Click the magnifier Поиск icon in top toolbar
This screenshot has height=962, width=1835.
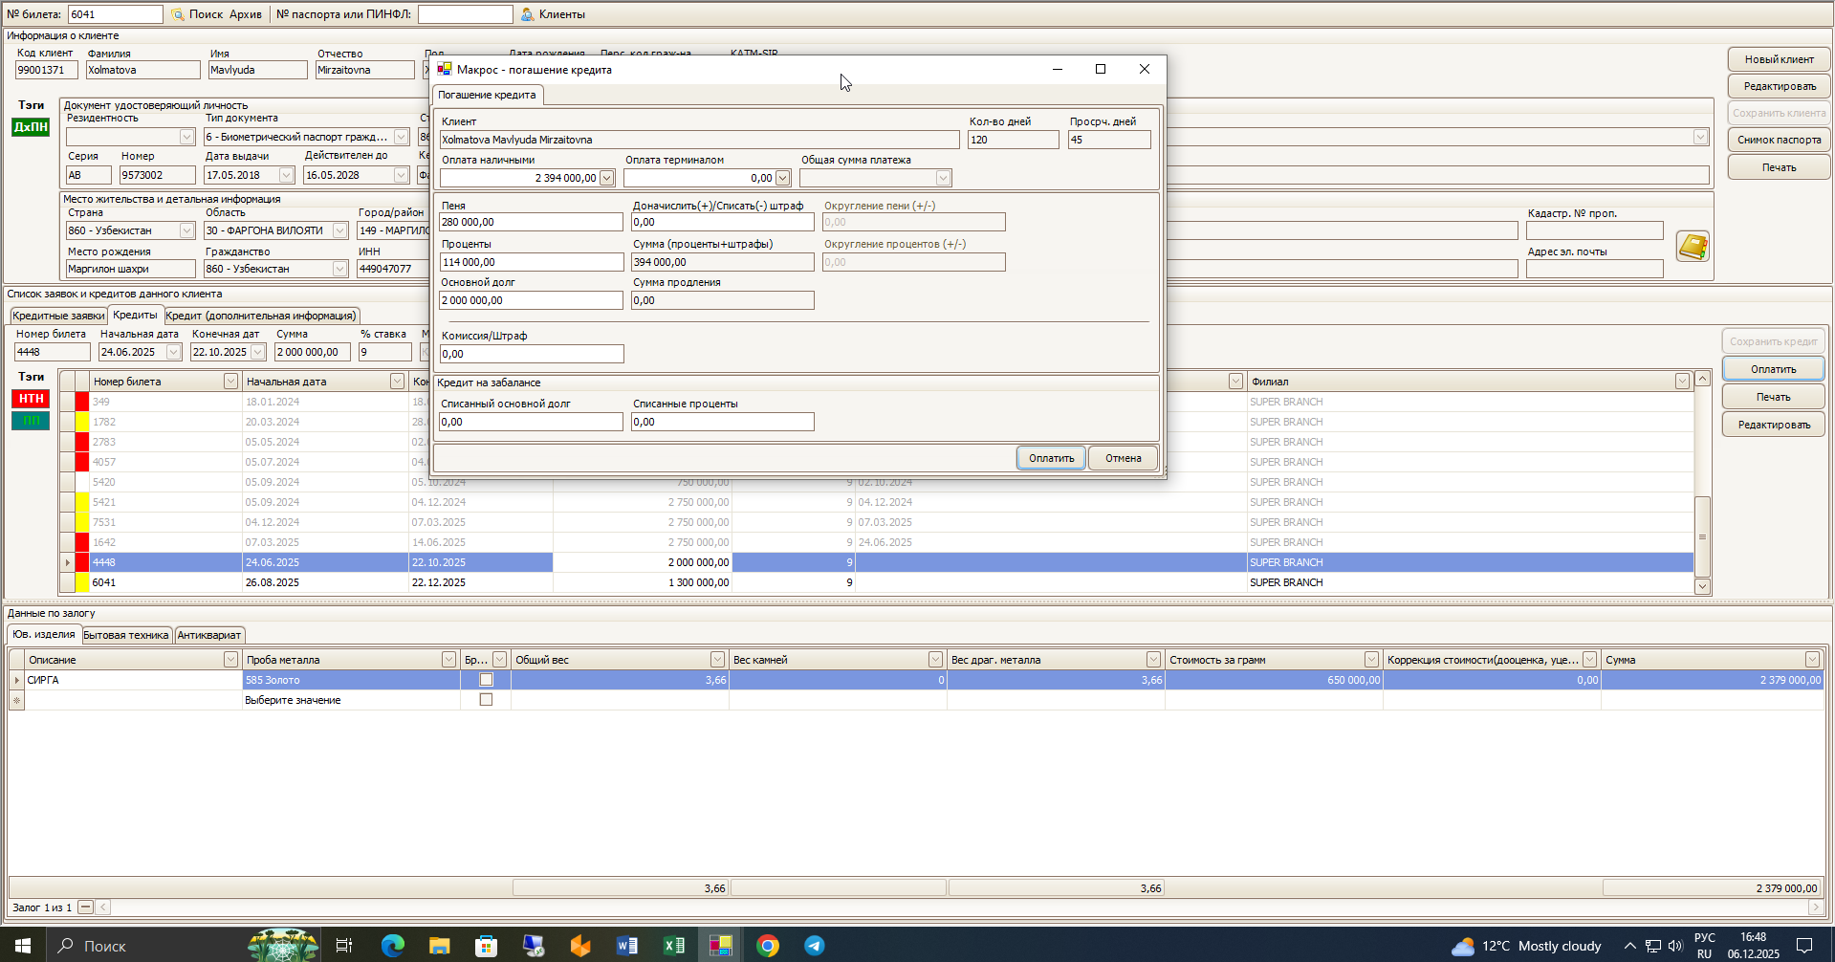pyautogui.click(x=178, y=14)
